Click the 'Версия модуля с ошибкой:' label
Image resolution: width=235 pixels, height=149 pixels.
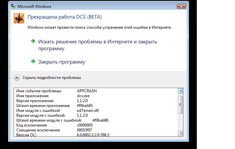pyautogui.click(x=41, y=115)
